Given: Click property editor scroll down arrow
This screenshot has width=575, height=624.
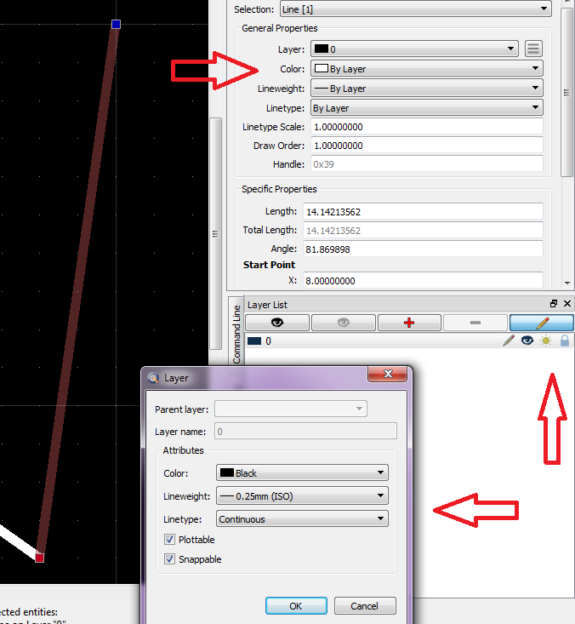Looking at the screenshot, I should pyautogui.click(x=567, y=283).
